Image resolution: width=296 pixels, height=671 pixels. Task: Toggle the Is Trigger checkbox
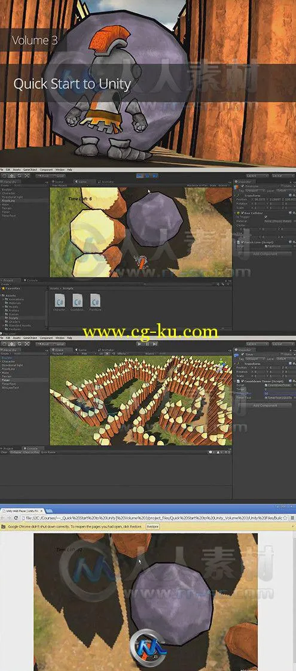pyautogui.click(x=265, y=217)
